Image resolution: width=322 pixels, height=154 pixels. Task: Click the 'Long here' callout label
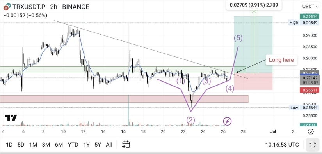pos(281,60)
